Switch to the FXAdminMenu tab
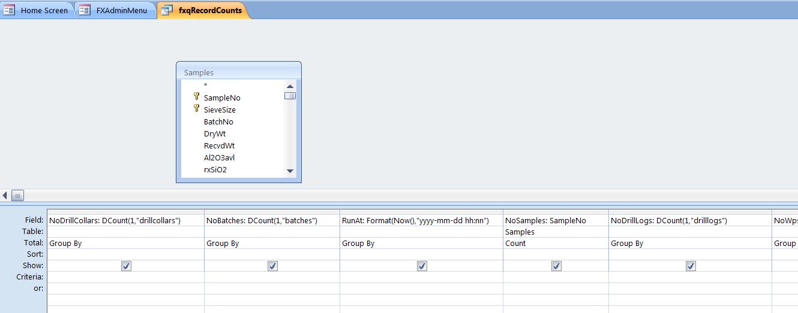This screenshot has height=313, width=798. [x=115, y=10]
